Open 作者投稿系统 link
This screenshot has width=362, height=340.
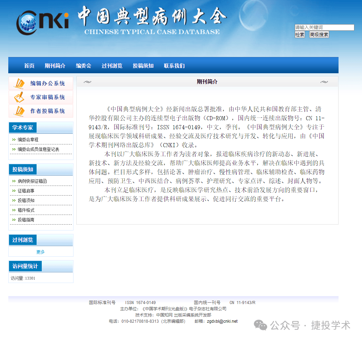pyautogui.click(x=47, y=111)
